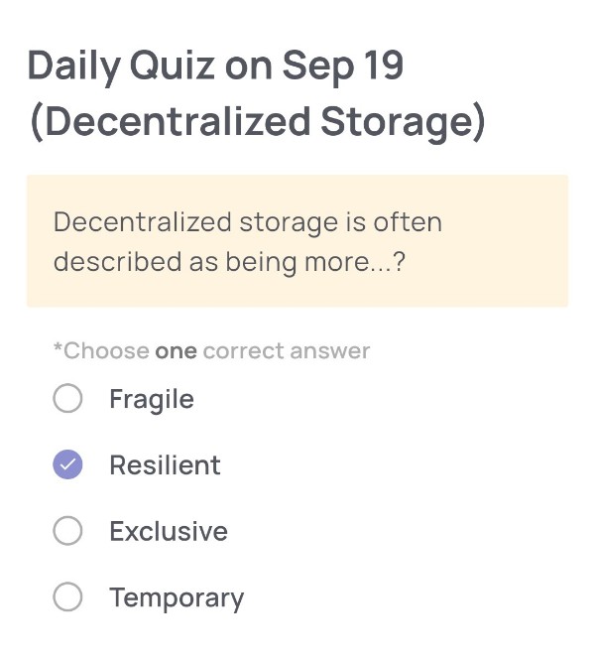Click the 'Resilient' answer label
595x658 pixels.
pos(165,465)
